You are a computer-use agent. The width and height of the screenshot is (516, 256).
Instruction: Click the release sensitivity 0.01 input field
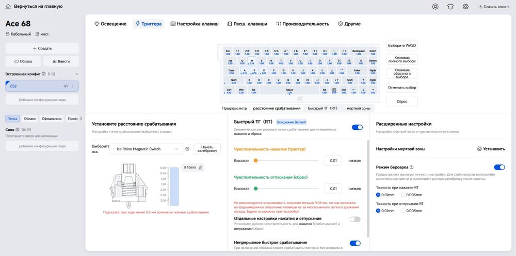[x=333, y=189]
